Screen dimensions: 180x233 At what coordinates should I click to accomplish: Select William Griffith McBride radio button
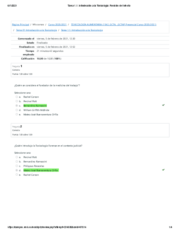point(17,110)
